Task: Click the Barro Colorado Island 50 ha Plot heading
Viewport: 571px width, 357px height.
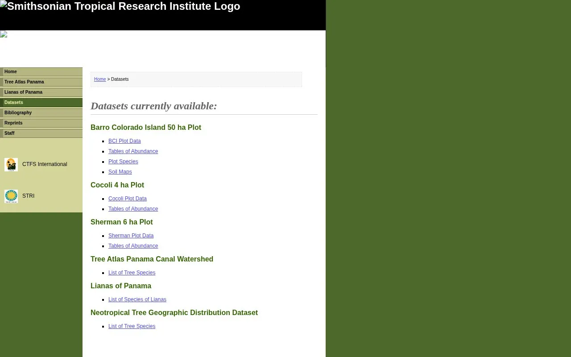Action: point(146,128)
